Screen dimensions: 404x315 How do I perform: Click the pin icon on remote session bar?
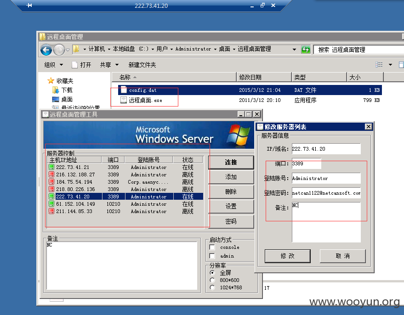[29, 5]
